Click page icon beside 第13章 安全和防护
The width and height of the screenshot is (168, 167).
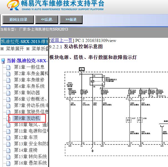point(8,144)
